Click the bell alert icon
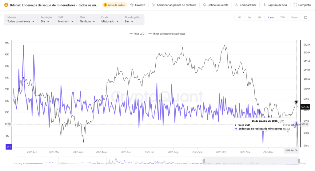This screenshot has width=315, height=171. tap(204, 5)
